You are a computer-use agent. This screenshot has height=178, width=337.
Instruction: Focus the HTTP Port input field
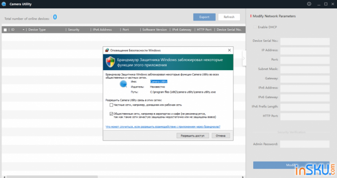(305, 117)
